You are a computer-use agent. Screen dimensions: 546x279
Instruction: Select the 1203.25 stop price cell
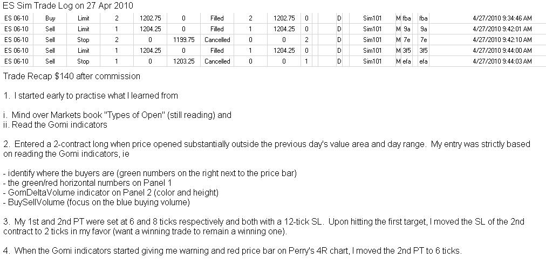pyautogui.click(x=183, y=61)
